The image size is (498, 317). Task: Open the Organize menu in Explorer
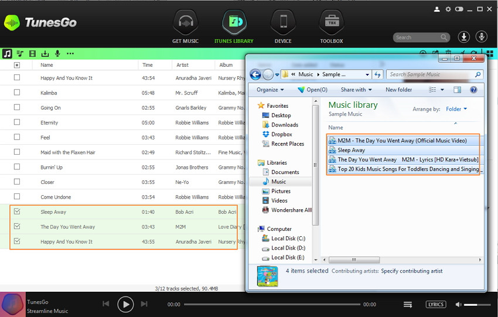tap(270, 90)
